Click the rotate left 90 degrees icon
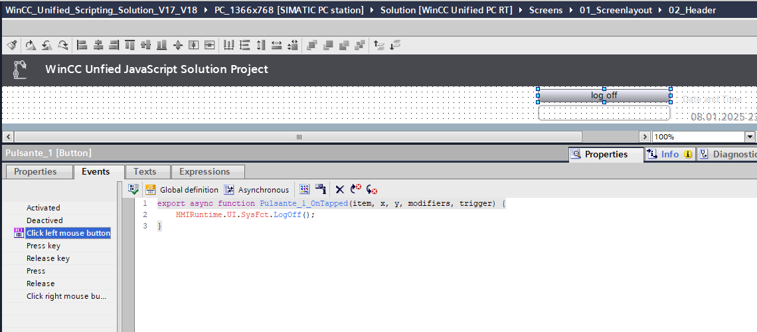The height and width of the screenshot is (332, 757). [x=47, y=45]
